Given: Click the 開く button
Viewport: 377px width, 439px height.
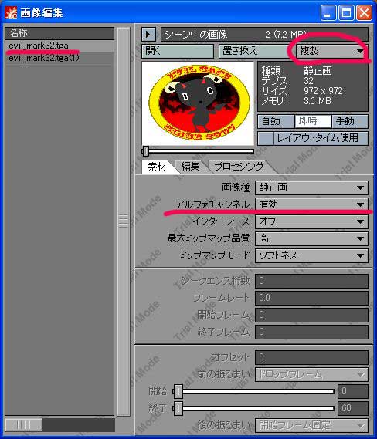Looking at the screenshot, I should pyautogui.click(x=178, y=51).
